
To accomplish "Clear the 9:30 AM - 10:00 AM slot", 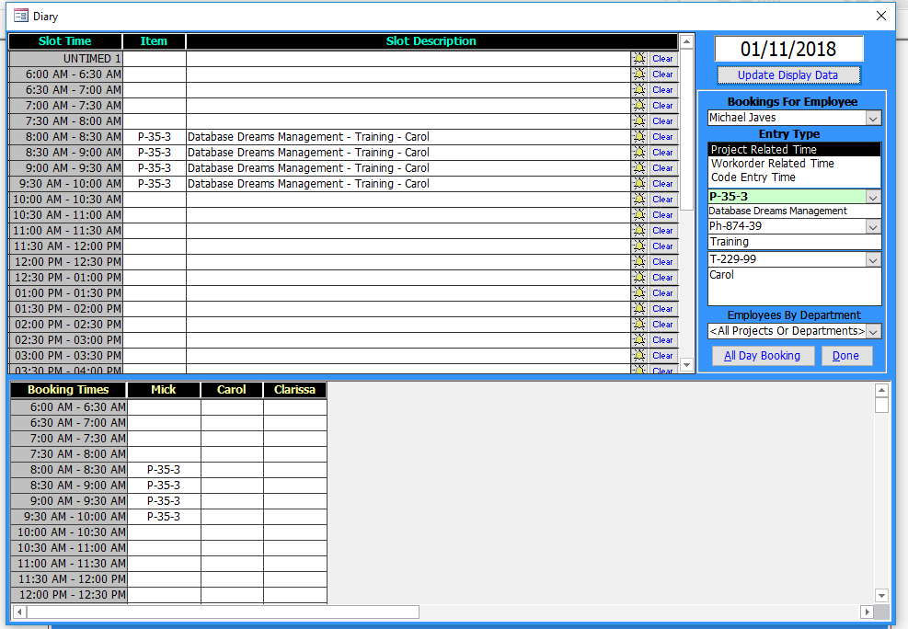I will tap(662, 183).
